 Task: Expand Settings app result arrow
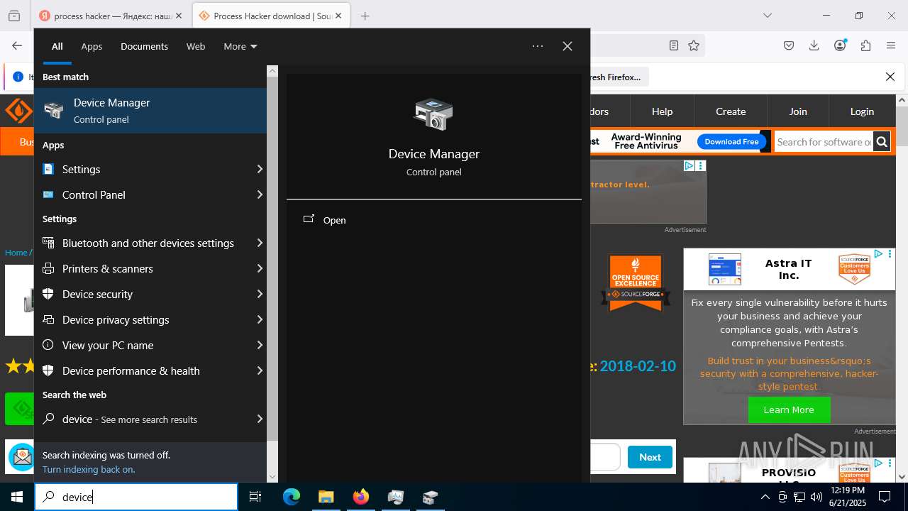(260, 169)
